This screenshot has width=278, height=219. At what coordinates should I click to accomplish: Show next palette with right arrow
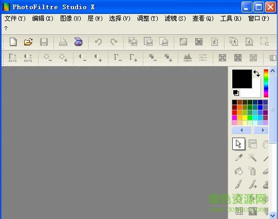[x=261, y=130]
